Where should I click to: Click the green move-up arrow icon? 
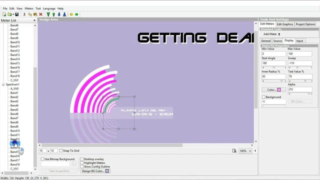pos(53,14)
